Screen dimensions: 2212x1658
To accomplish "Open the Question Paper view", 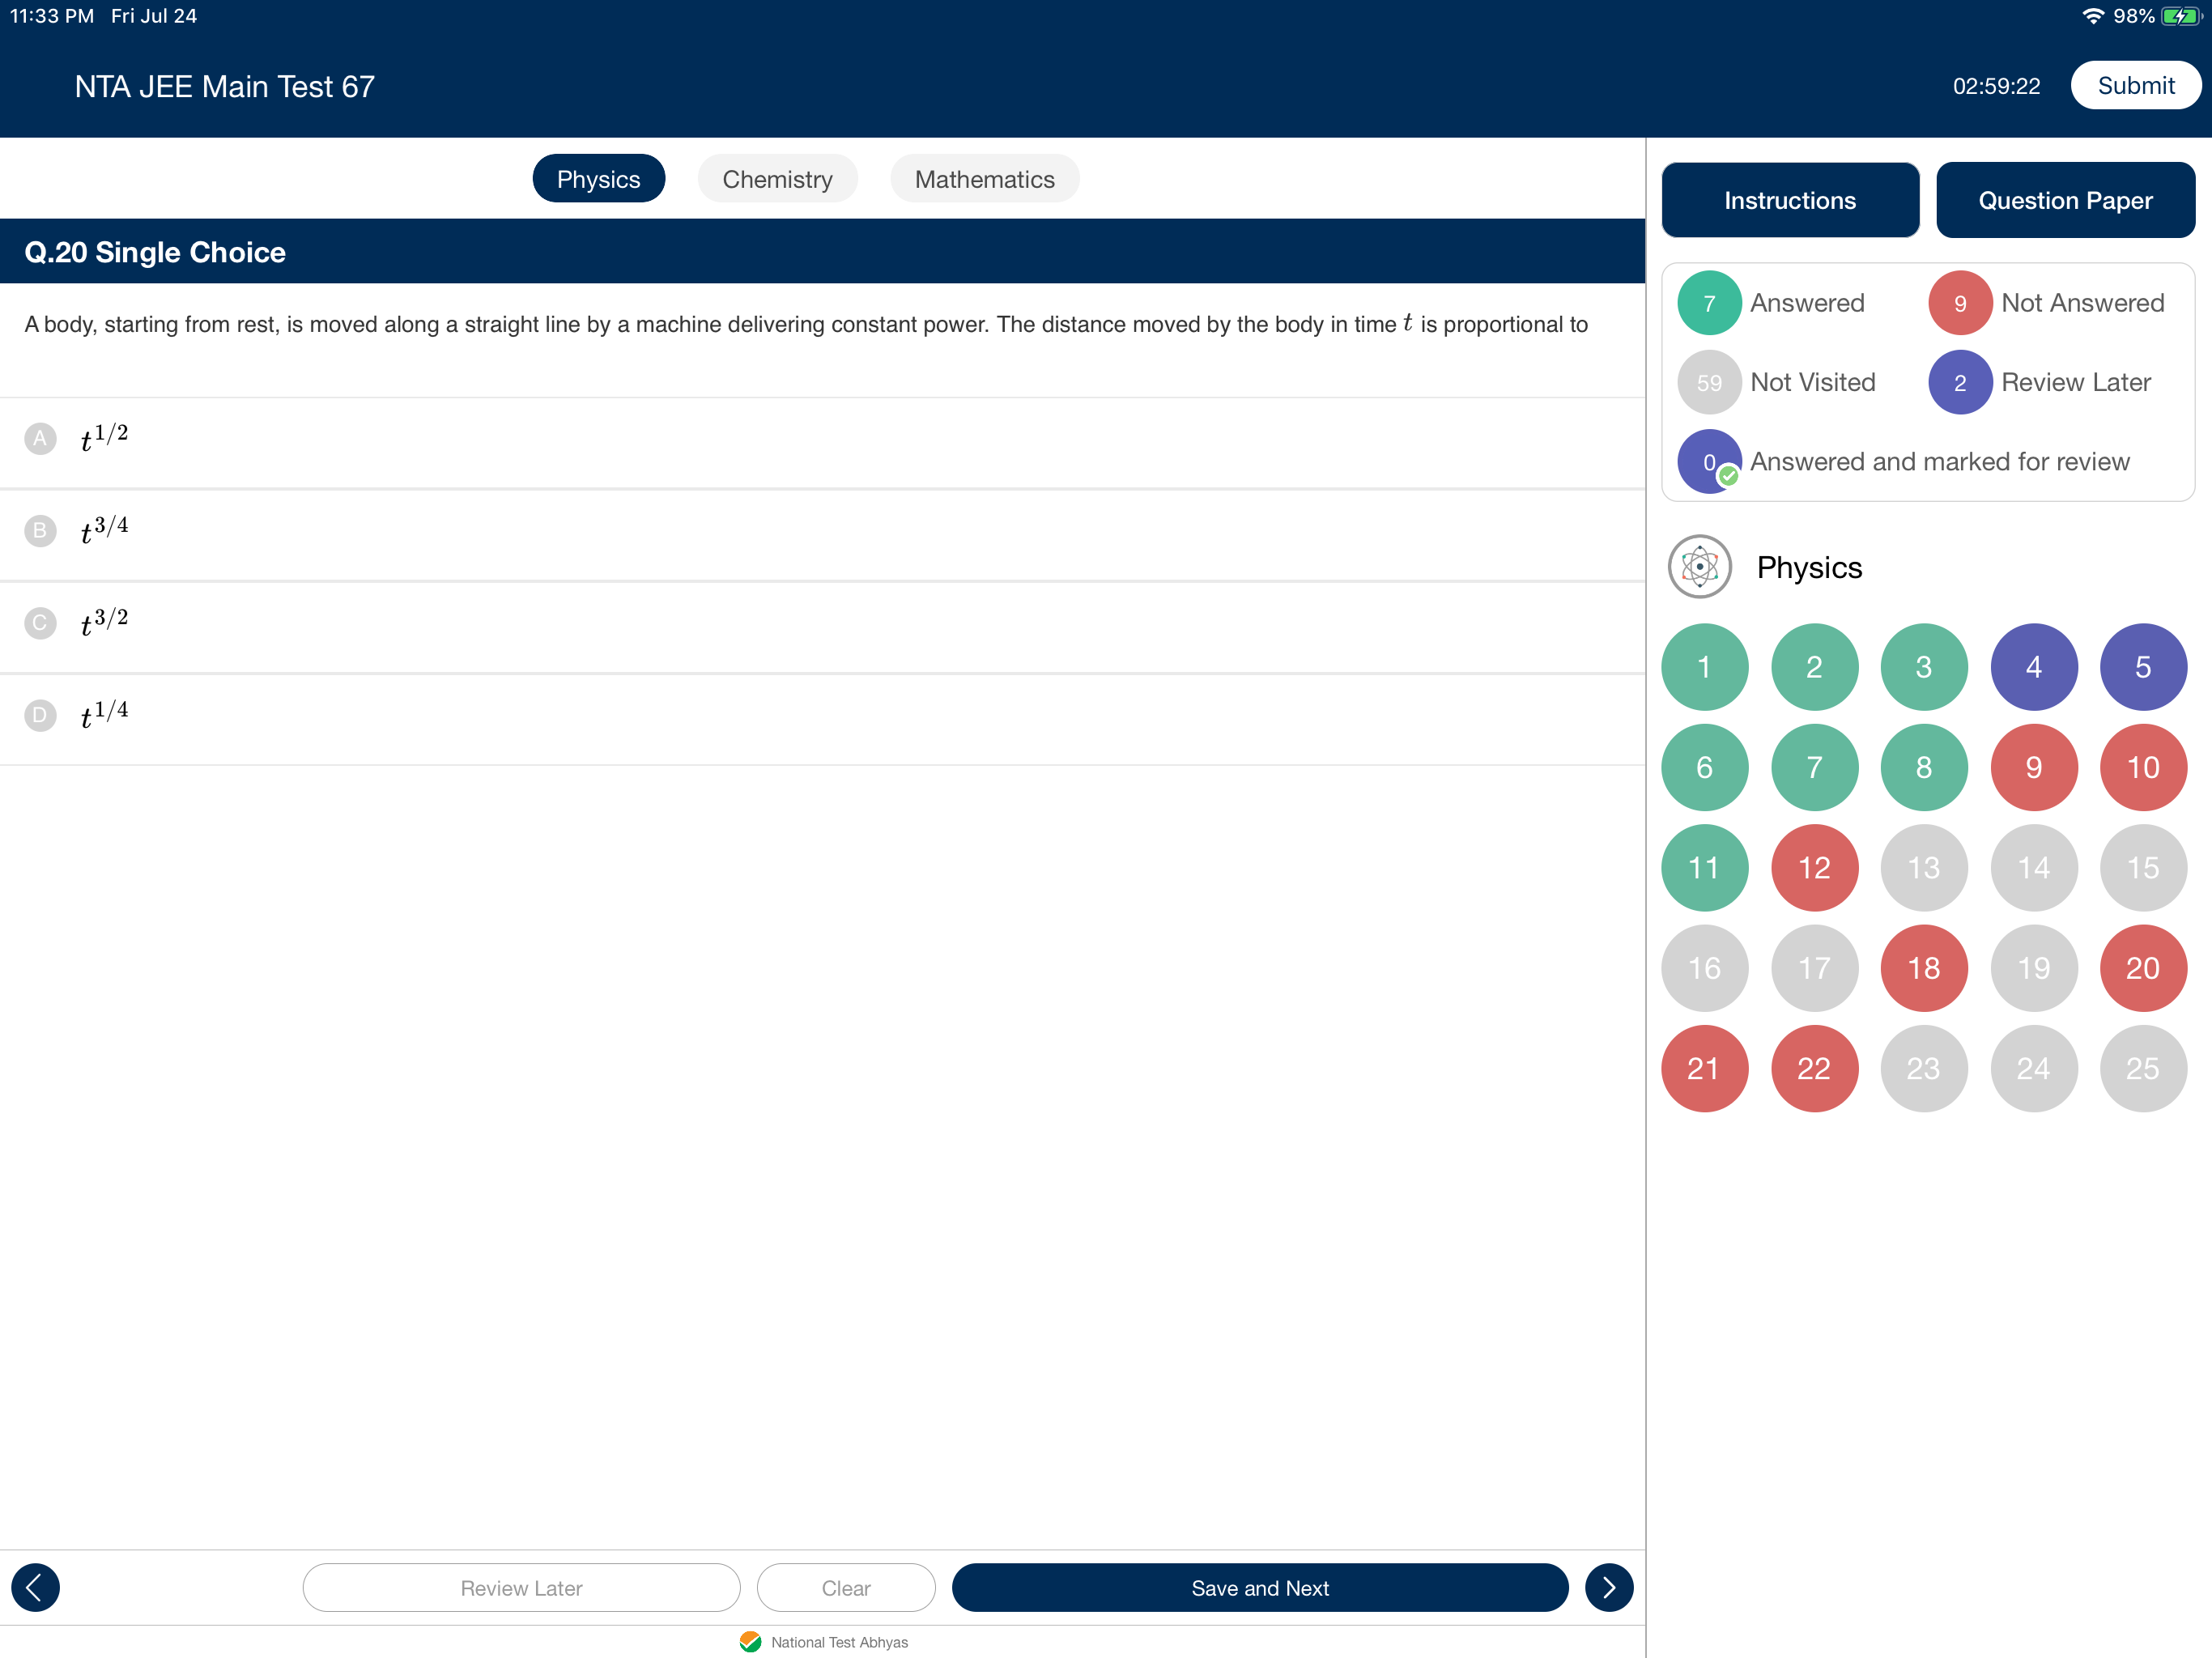I will tap(2064, 200).
